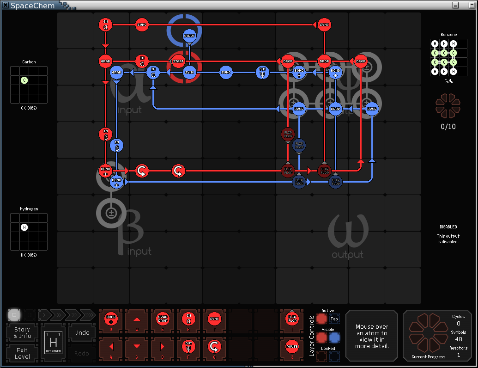The height and width of the screenshot is (368, 478).
Task: Choose the Rotate instruction in palette (G)
Action: [x=214, y=349]
